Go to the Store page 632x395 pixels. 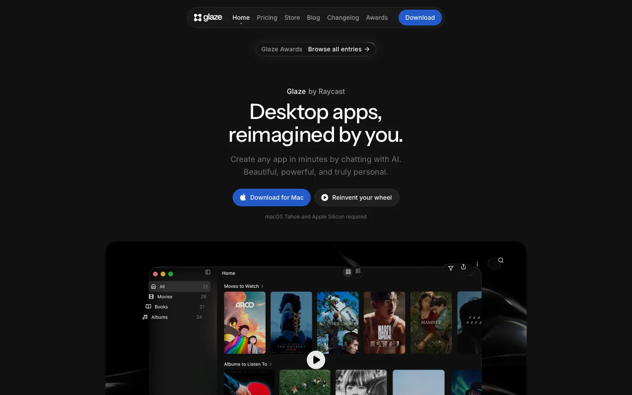tap(292, 18)
